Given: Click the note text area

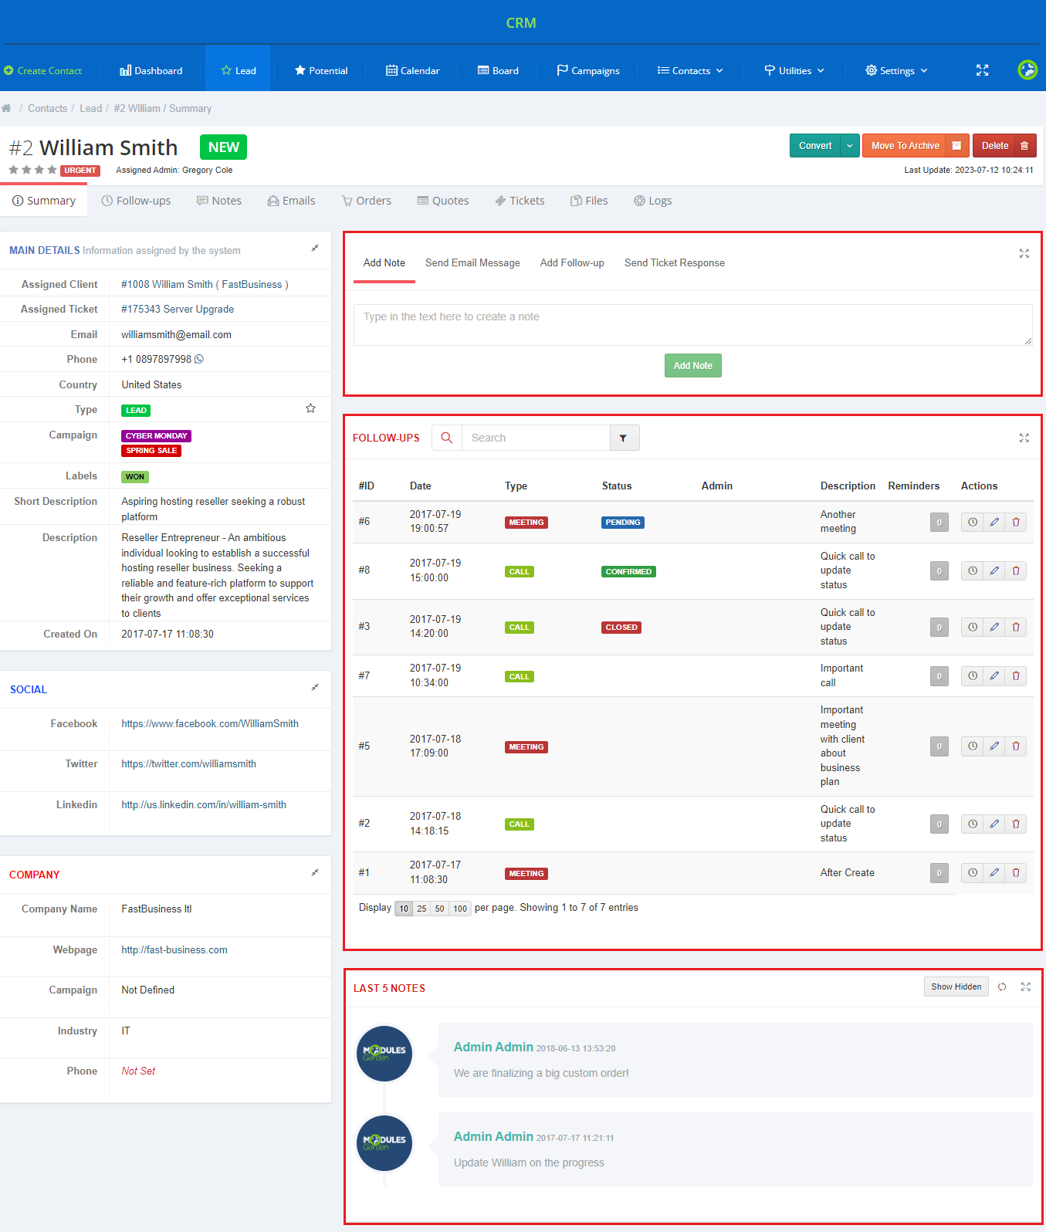Looking at the screenshot, I should point(692,324).
